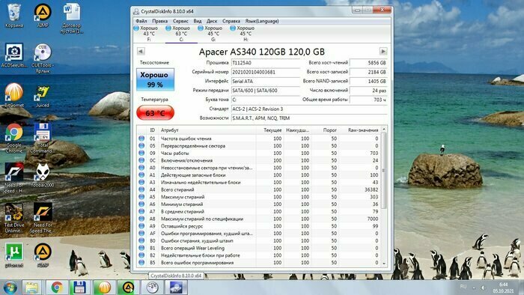Open the BitComet desktop icon

[14, 95]
